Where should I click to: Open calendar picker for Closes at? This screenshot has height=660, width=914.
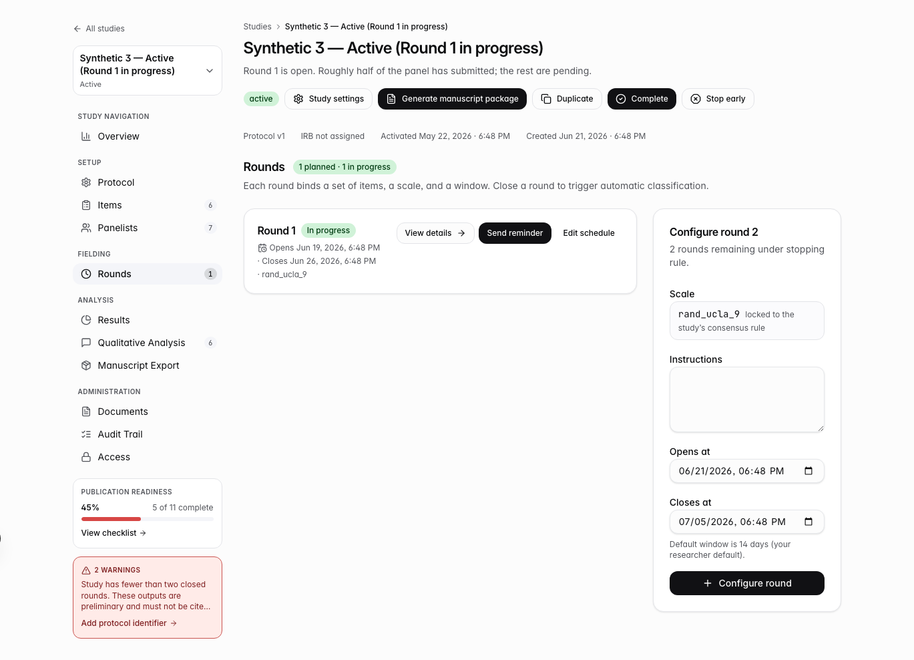(x=809, y=522)
